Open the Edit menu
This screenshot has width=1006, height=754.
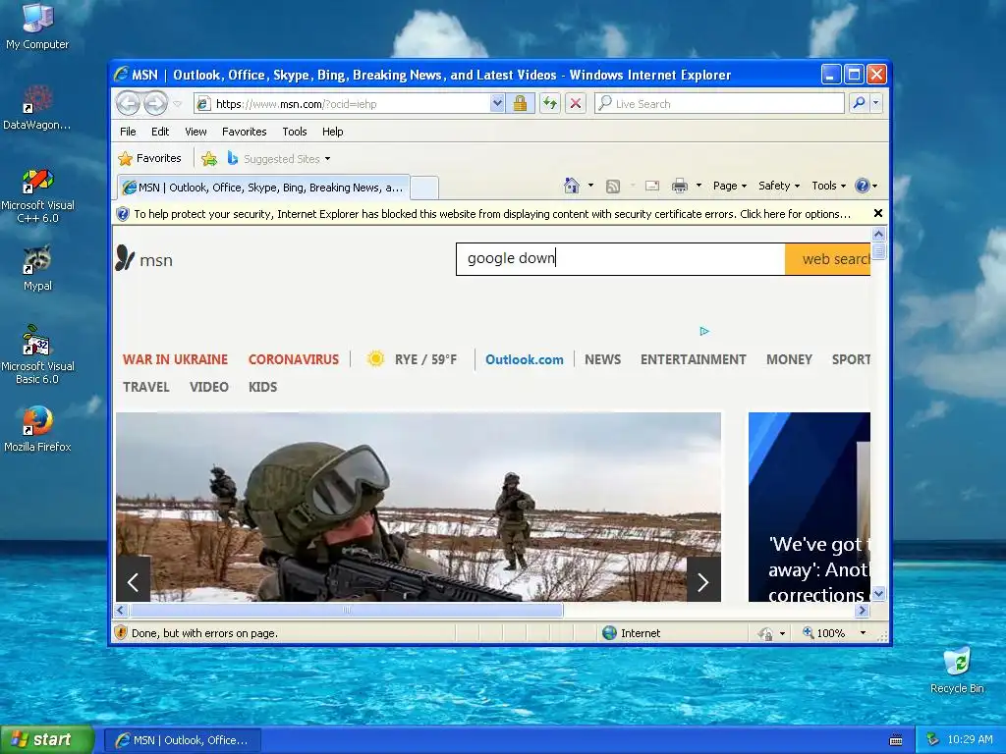160,132
